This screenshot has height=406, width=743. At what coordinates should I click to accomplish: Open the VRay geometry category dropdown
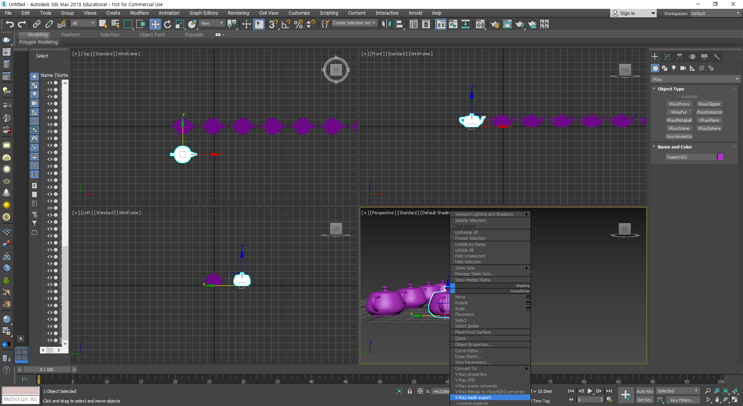pyautogui.click(x=695, y=79)
